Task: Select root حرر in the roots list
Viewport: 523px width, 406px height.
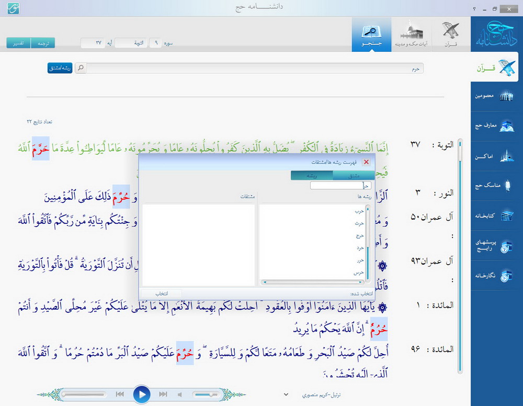Action: pyautogui.click(x=360, y=260)
